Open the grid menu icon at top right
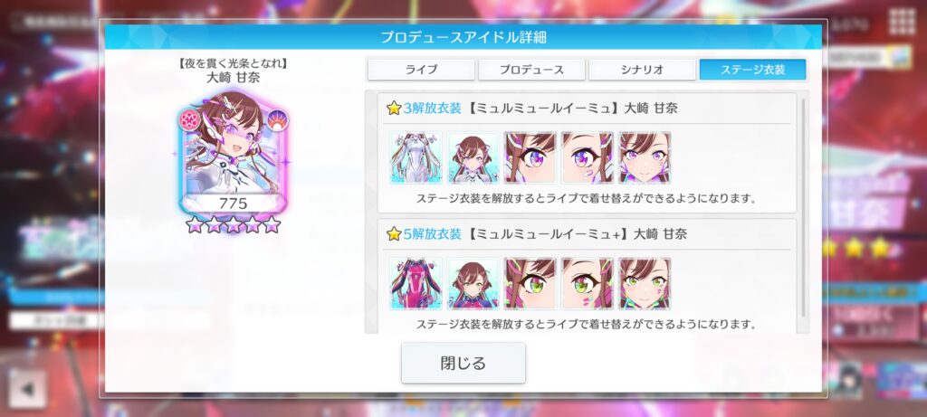This screenshot has height=417, width=927. (x=903, y=22)
